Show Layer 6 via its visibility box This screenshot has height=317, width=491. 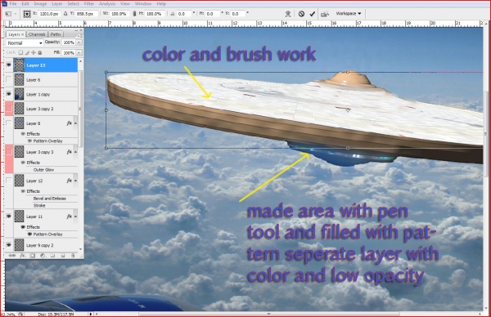click(x=9, y=80)
